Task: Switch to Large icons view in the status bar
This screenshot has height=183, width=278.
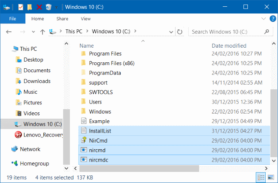Action: (x=271, y=177)
